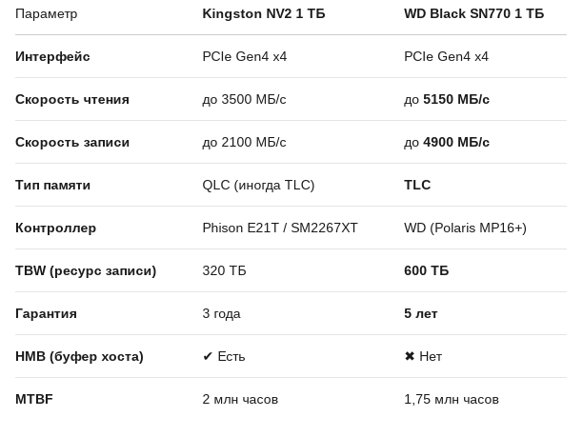Click the "1,75 млн часов" MTBF value
Screen dimensions: 583x437
451,399
